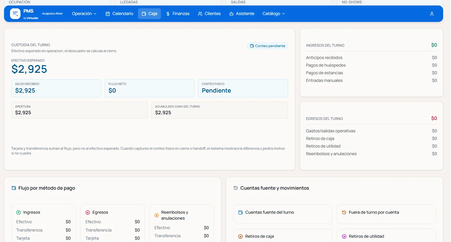This screenshot has width=451, height=242.
Task: Click the Egresos del turno heading
Action: tap(324, 119)
